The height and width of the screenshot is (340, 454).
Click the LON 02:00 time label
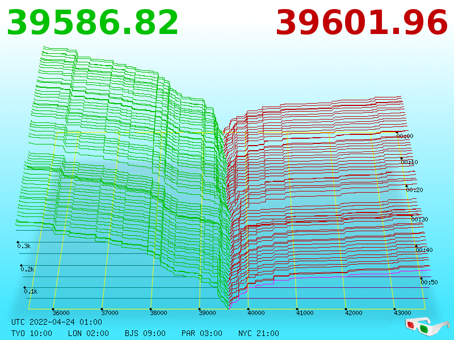click(x=89, y=333)
